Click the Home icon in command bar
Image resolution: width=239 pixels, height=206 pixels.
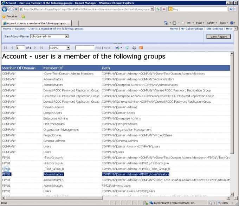(166, 23)
